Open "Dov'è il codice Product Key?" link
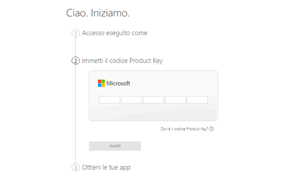 tap(184, 129)
